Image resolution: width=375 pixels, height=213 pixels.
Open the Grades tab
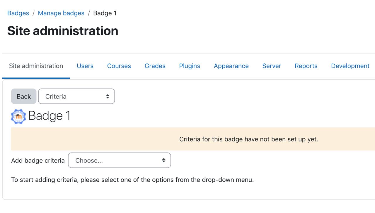pyautogui.click(x=155, y=66)
